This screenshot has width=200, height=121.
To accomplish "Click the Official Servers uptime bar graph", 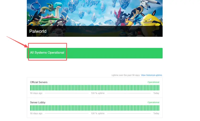I will pyautogui.click(x=95, y=88).
